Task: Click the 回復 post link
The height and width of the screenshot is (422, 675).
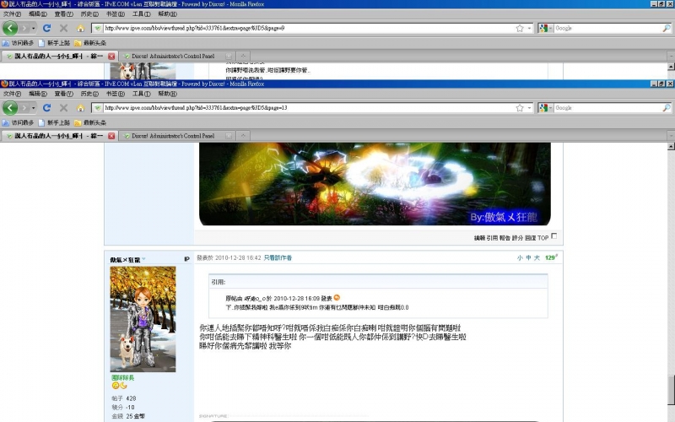Action: coord(531,238)
